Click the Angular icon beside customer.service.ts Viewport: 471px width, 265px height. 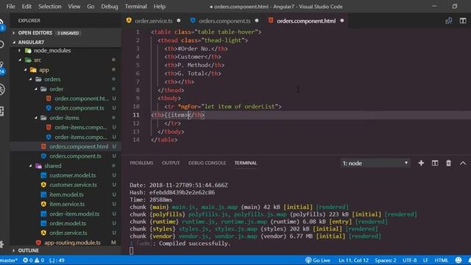click(x=43, y=185)
